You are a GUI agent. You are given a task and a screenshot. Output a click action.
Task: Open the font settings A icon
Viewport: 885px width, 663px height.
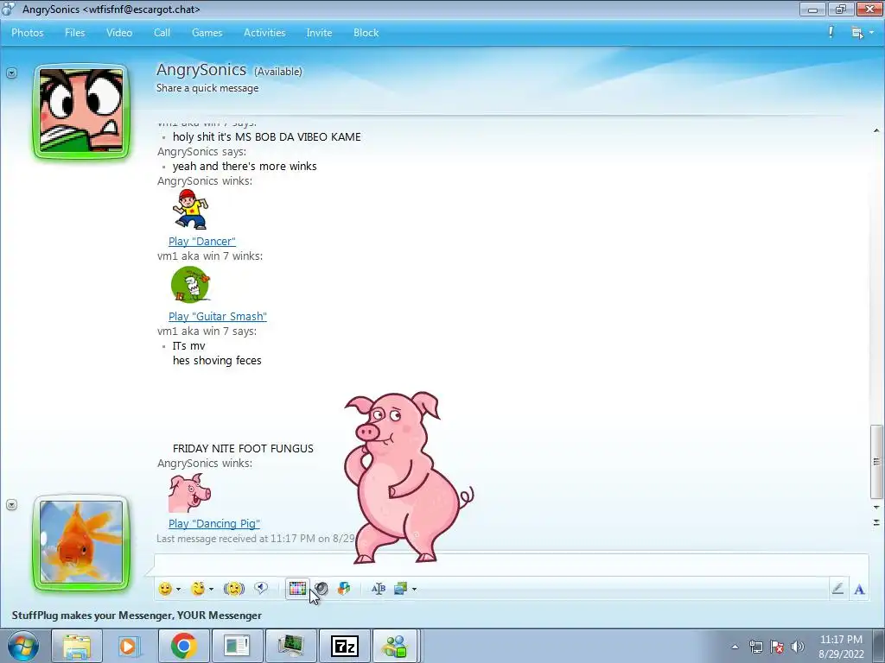[x=859, y=589]
